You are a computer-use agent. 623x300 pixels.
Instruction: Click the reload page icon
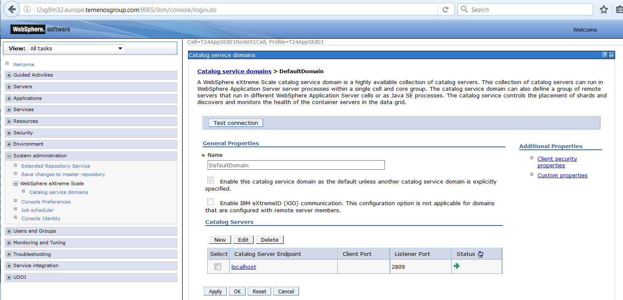pos(445,10)
